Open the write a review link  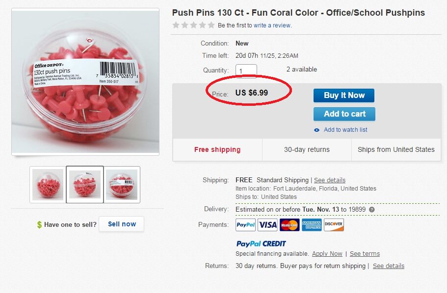[272, 25]
